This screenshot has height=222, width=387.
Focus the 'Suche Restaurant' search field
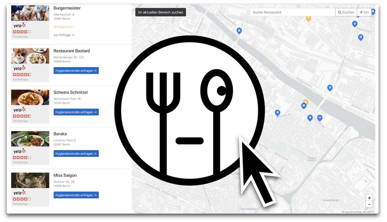click(x=293, y=12)
